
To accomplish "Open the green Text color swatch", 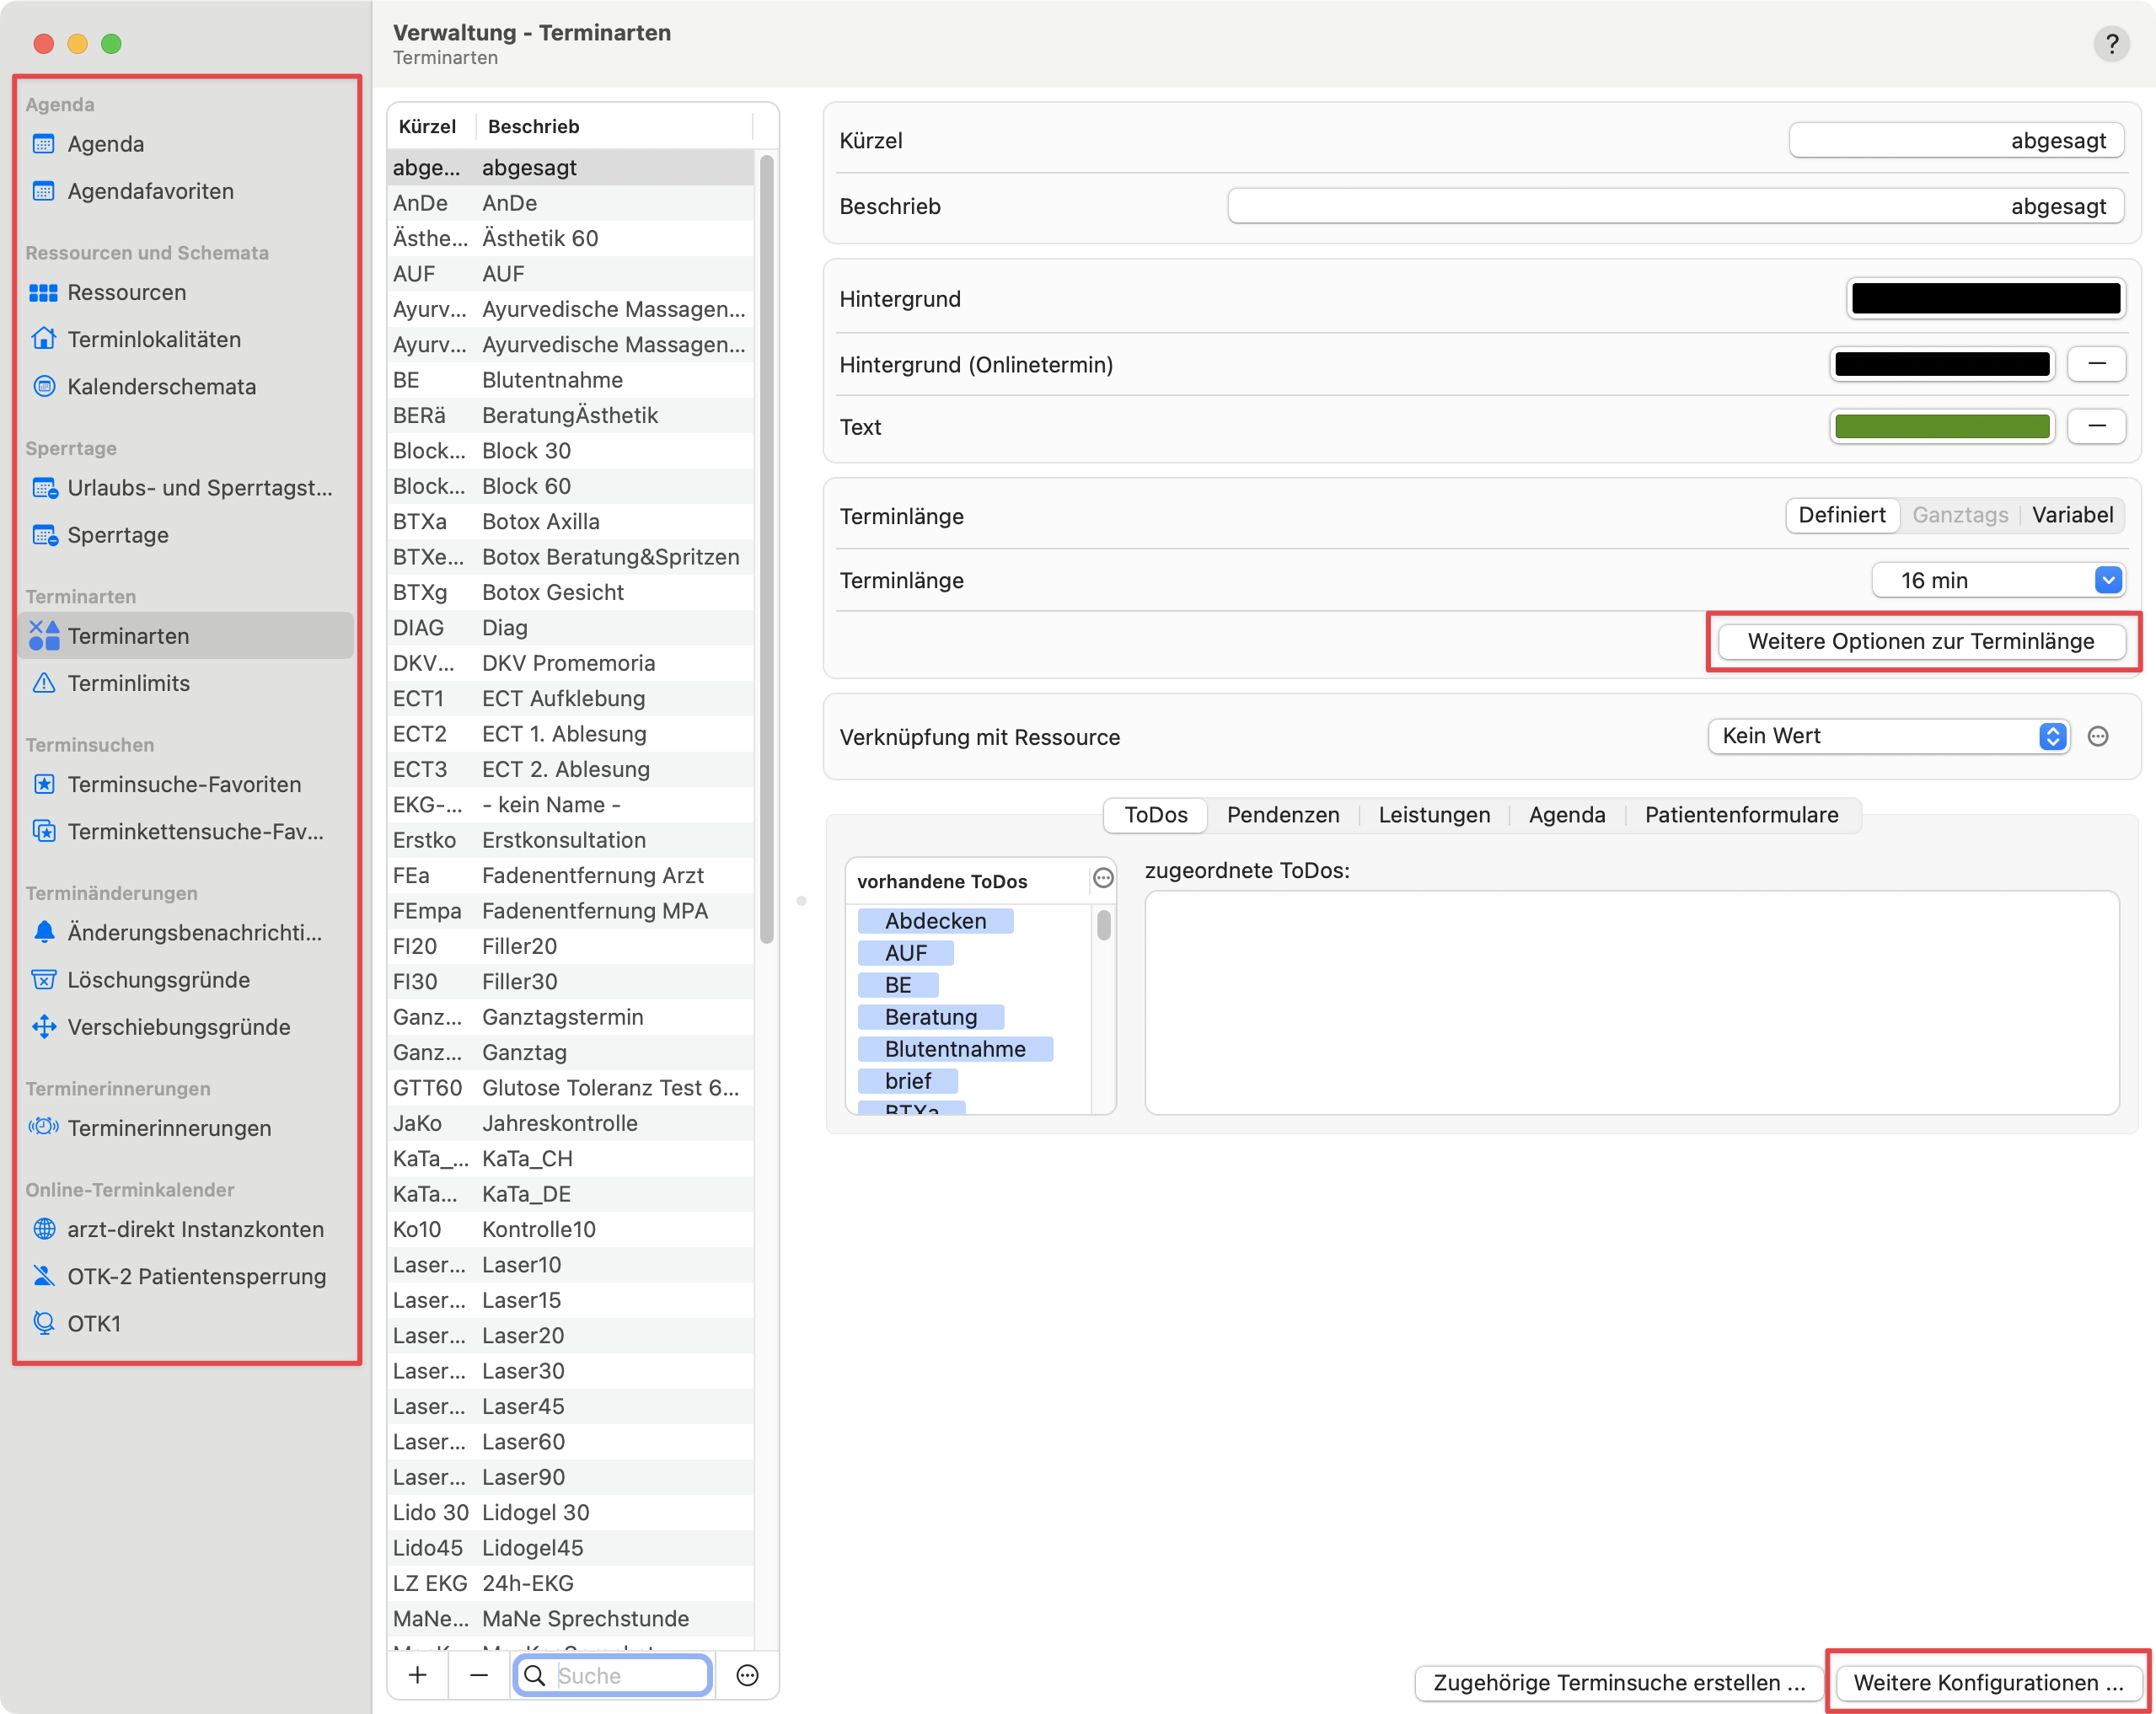I will 1942,426.
